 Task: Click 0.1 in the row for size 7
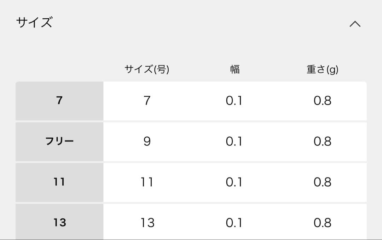234,101
